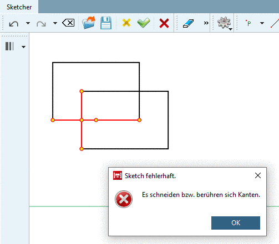The image size is (279, 244).
Task: Select the midpoint marker on red horizontal line
Action: 96,120
